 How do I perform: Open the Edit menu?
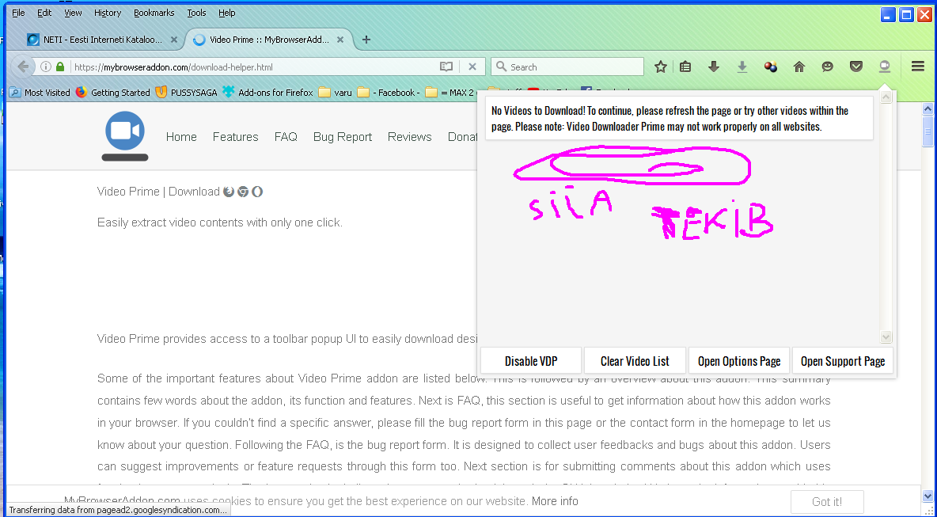point(44,13)
